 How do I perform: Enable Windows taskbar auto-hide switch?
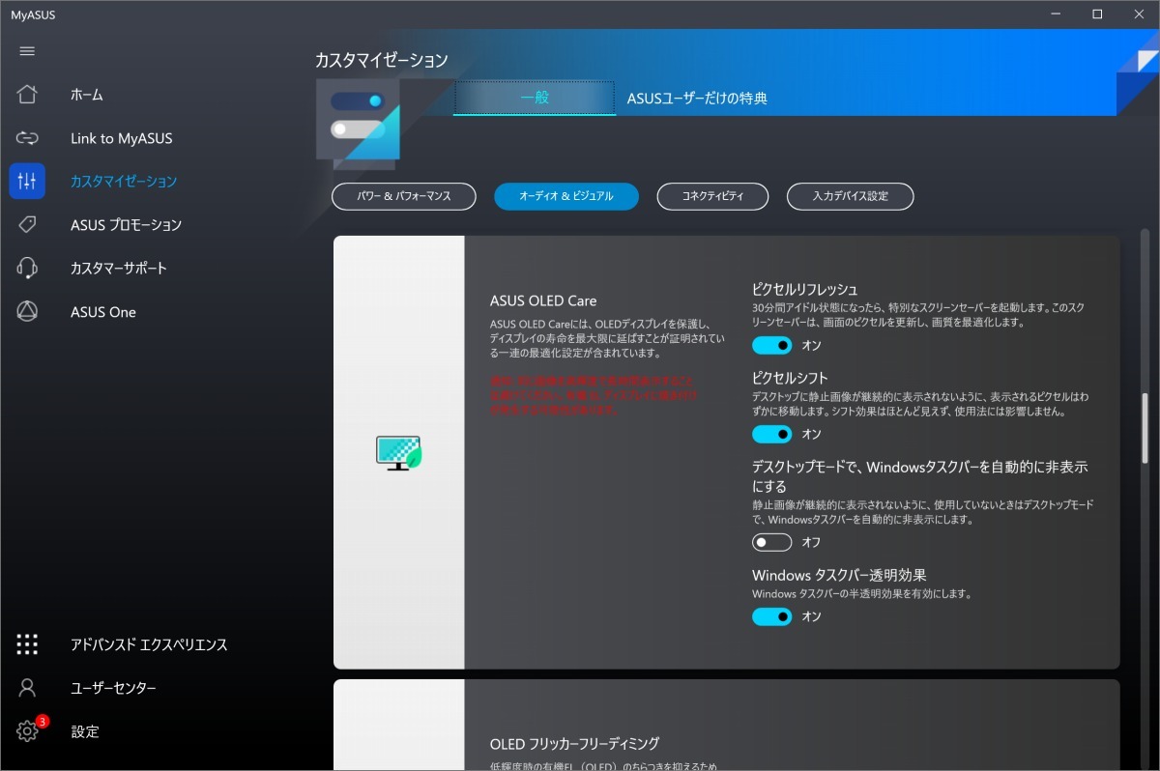(x=772, y=542)
